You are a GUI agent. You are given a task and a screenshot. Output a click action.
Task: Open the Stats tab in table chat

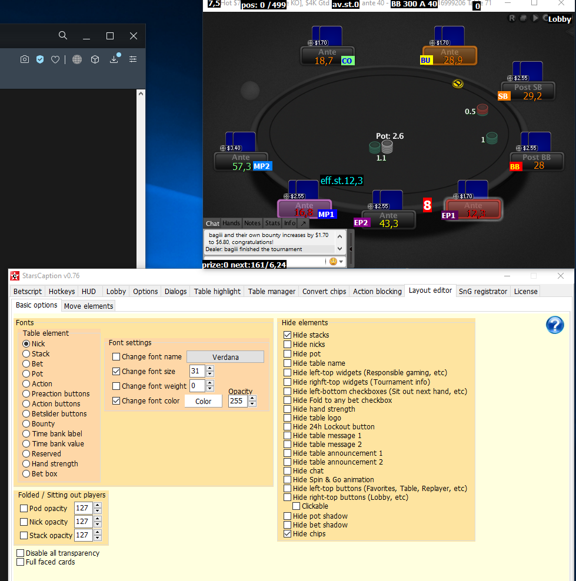pyautogui.click(x=272, y=223)
